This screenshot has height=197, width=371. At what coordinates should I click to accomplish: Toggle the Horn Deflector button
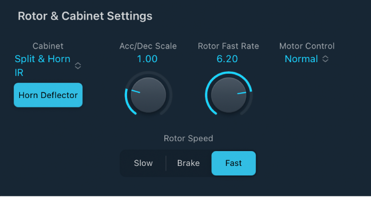pos(48,95)
